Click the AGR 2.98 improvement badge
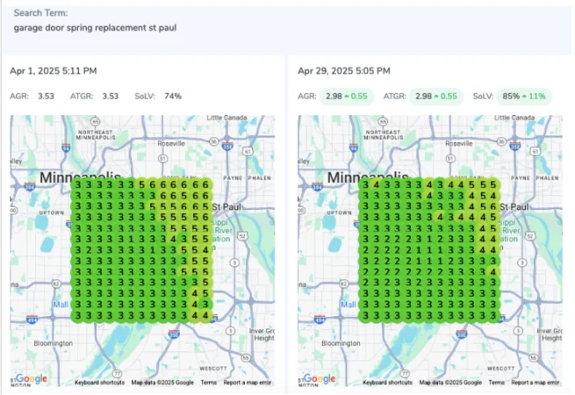Screen dimensions: 575x395 pos(347,97)
